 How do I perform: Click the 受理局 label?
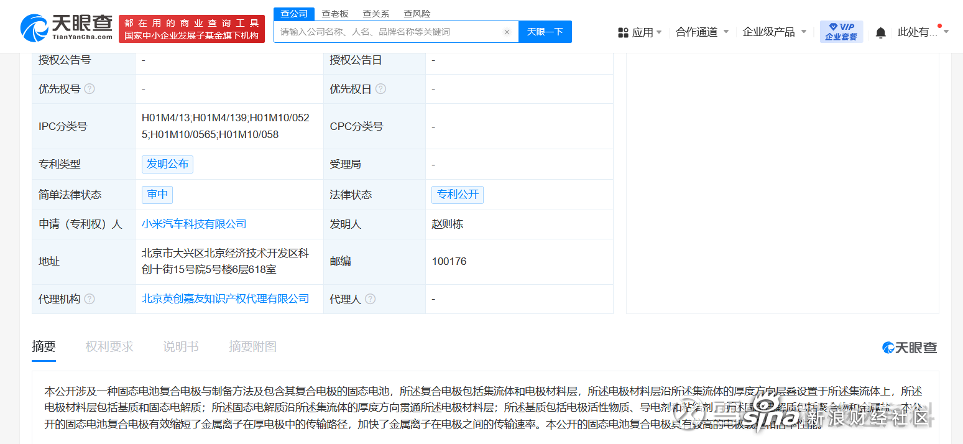(x=346, y=164)
